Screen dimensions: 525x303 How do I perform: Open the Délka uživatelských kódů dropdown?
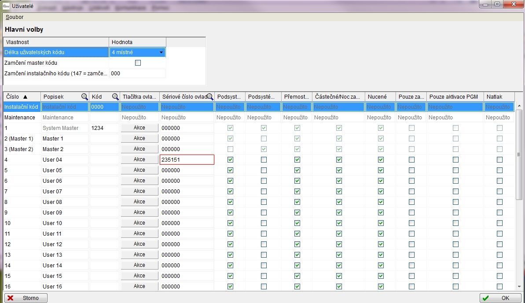pyautogui.click(x=162, y=52)
